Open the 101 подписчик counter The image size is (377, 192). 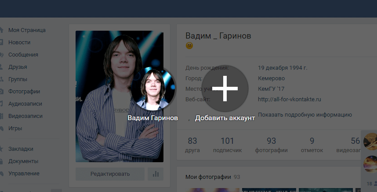[227, 145]
